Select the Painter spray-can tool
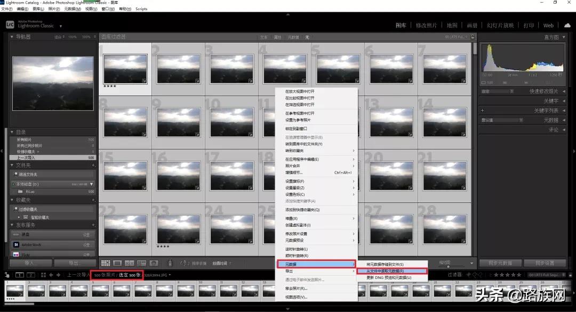This screenshot has height=312, width=576. [170, 262]
